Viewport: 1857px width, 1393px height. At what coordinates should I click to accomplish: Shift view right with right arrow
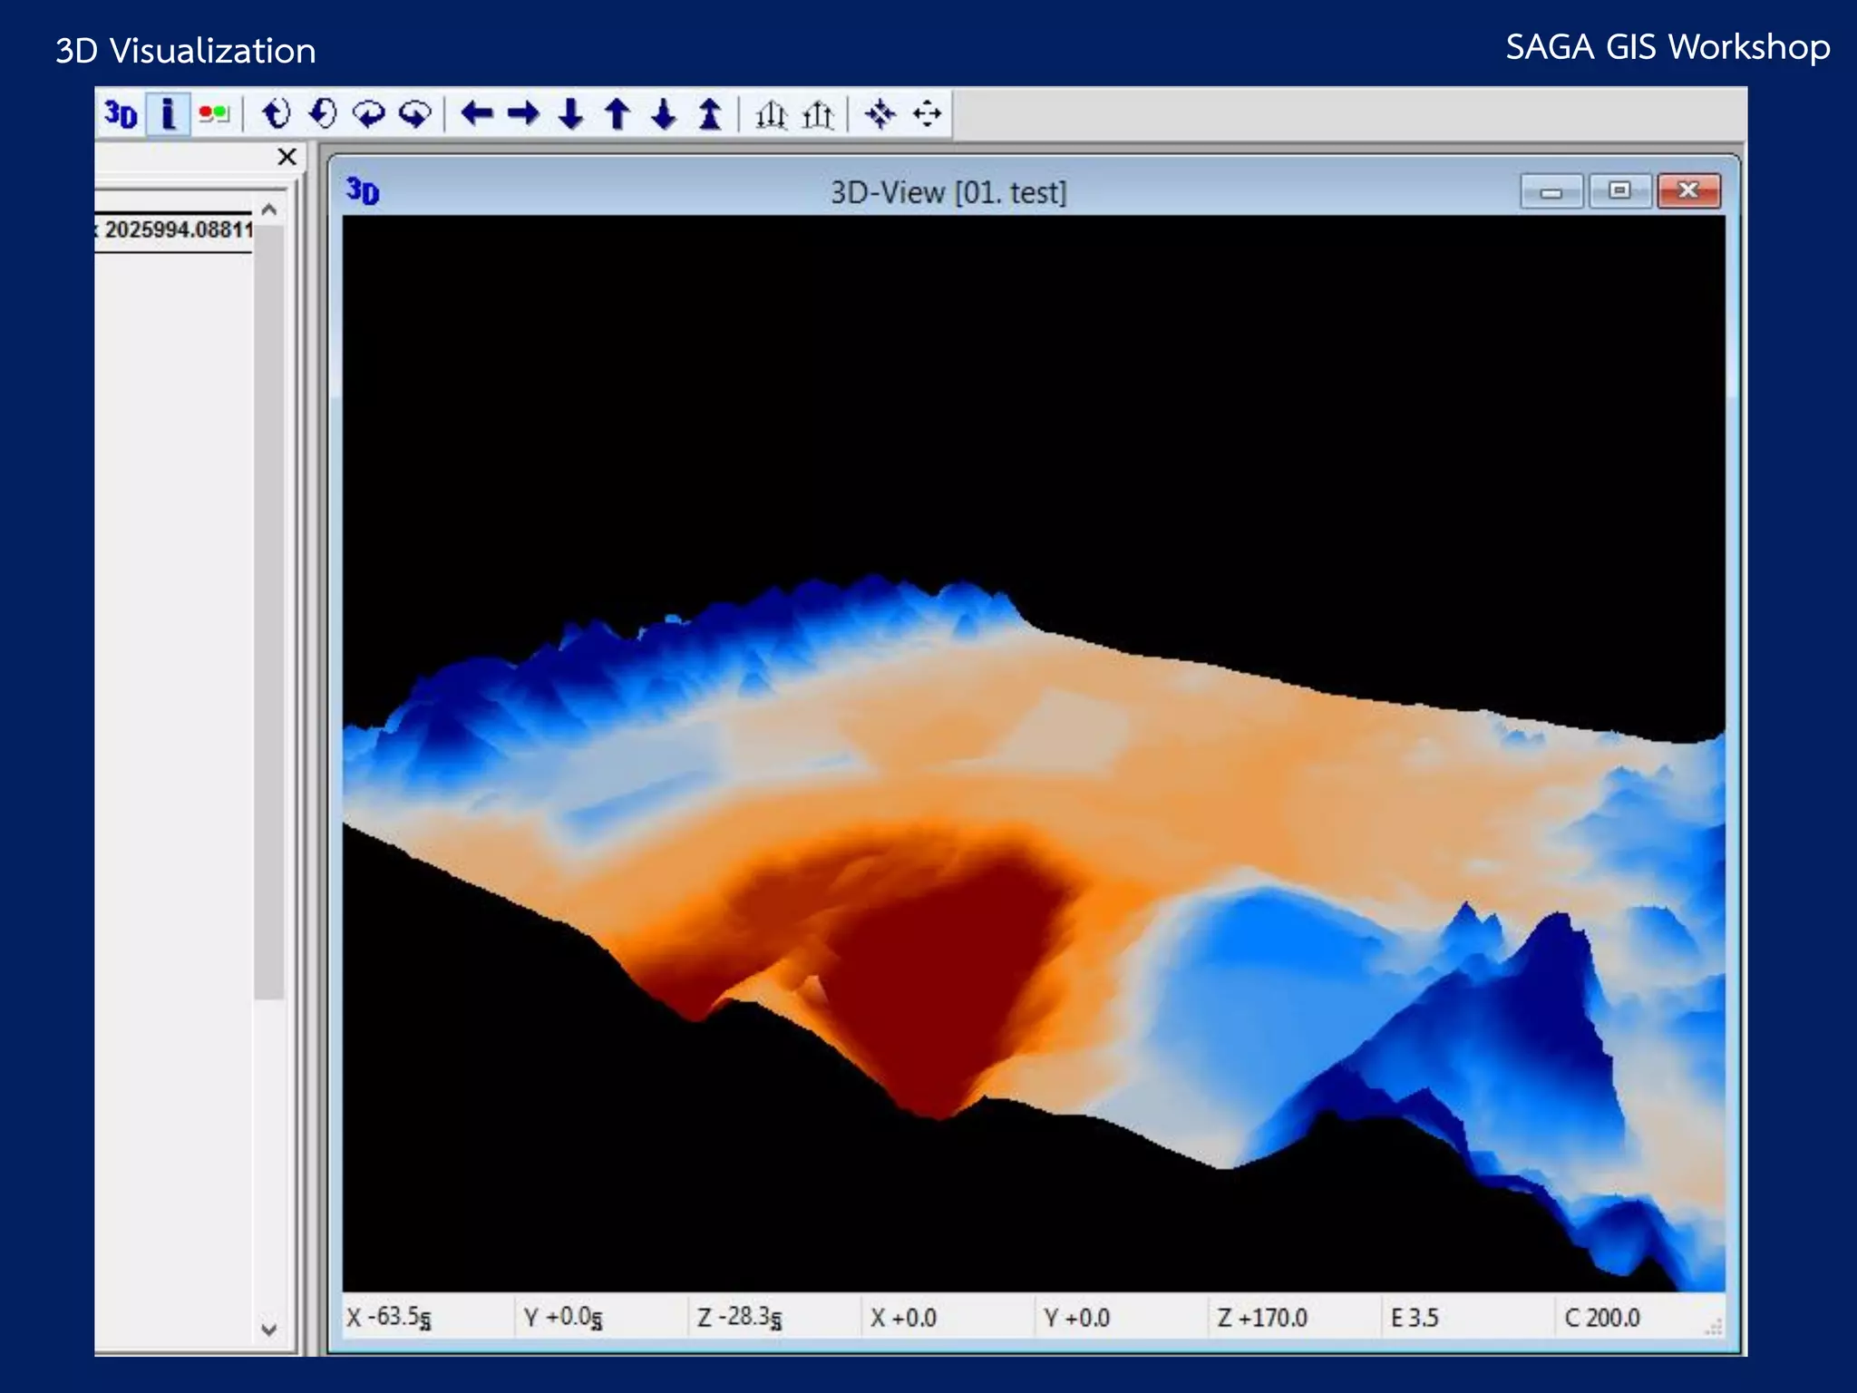[524, 114]
